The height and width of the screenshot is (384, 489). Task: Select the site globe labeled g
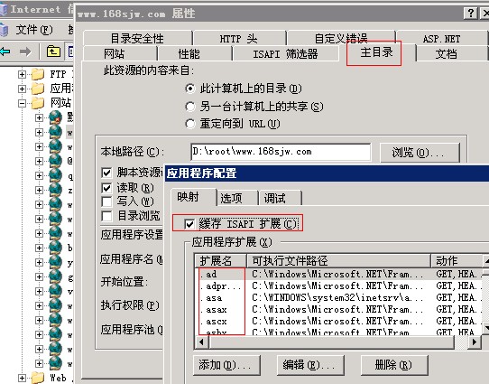(x=56, y=276)
